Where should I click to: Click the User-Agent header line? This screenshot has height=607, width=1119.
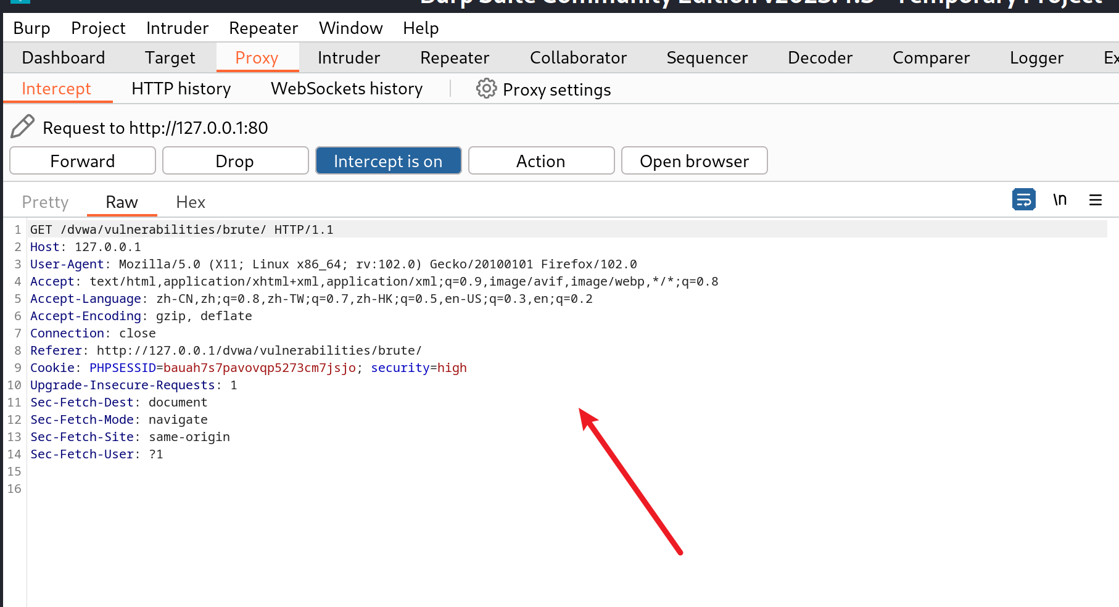coord(334,264)
